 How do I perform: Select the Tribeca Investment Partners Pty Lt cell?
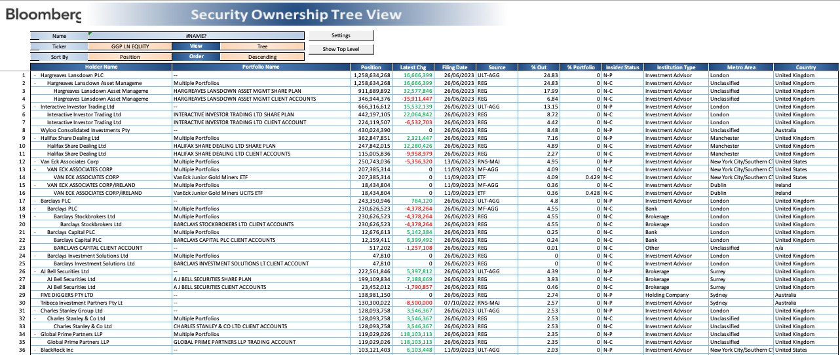102,303
